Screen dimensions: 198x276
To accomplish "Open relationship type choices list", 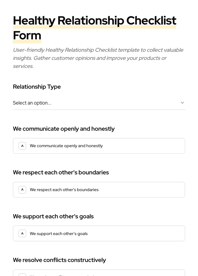I will [99, 103].
